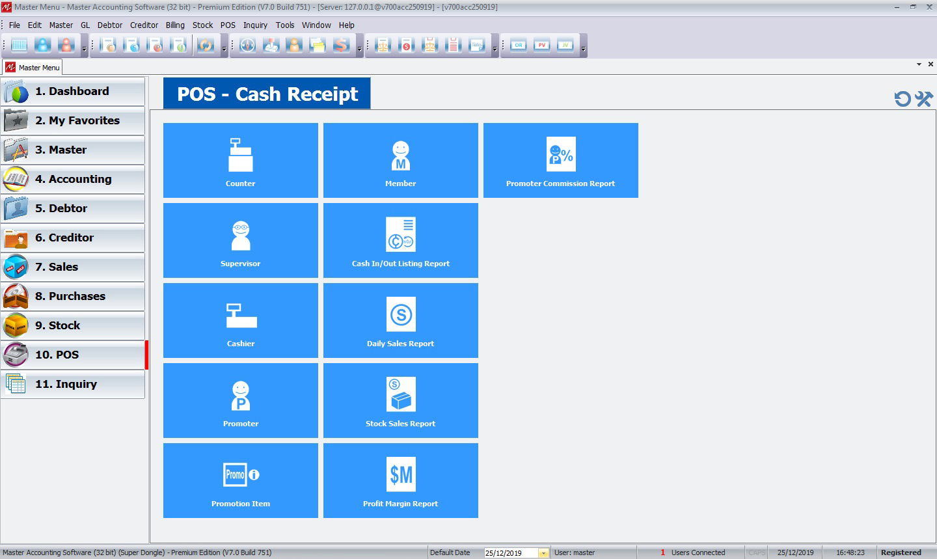Open the tab list dropdown arrow
The width and height of the screenshot is (937, 559).
click(x=919, y=64)
